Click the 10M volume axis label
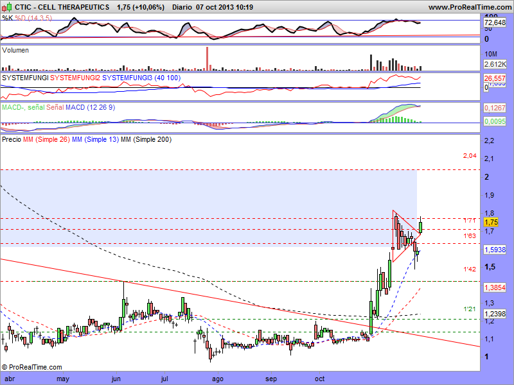This screenshot has height=385, width=514. [491, 54]
